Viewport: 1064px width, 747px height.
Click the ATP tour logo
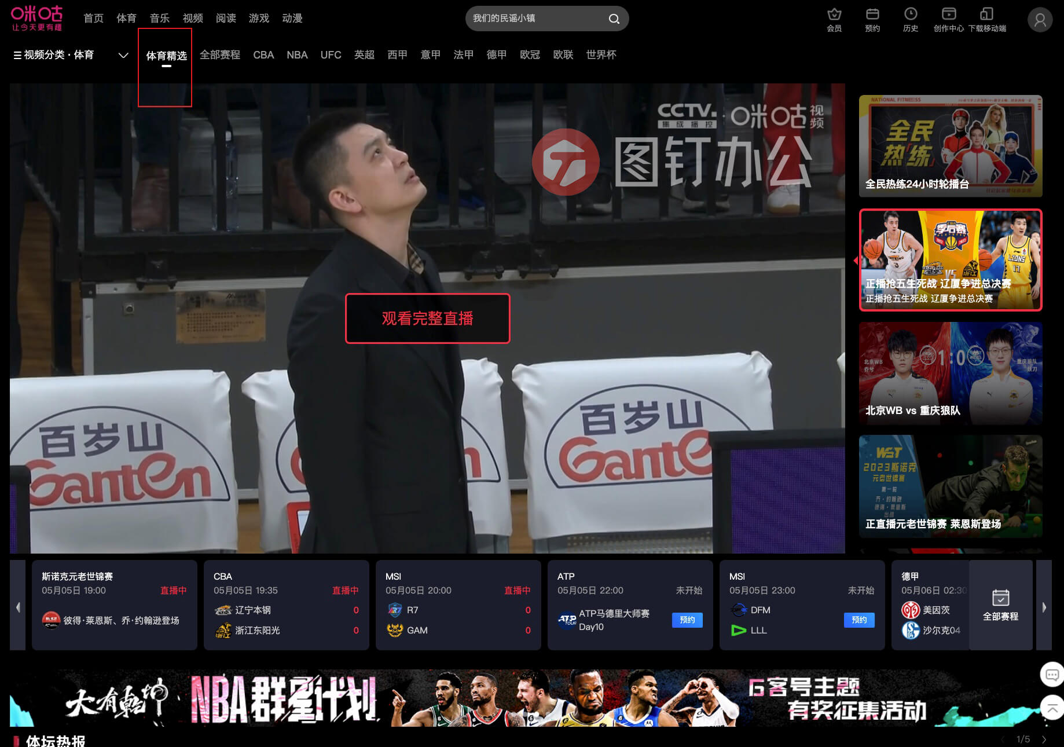coord(567,620)
